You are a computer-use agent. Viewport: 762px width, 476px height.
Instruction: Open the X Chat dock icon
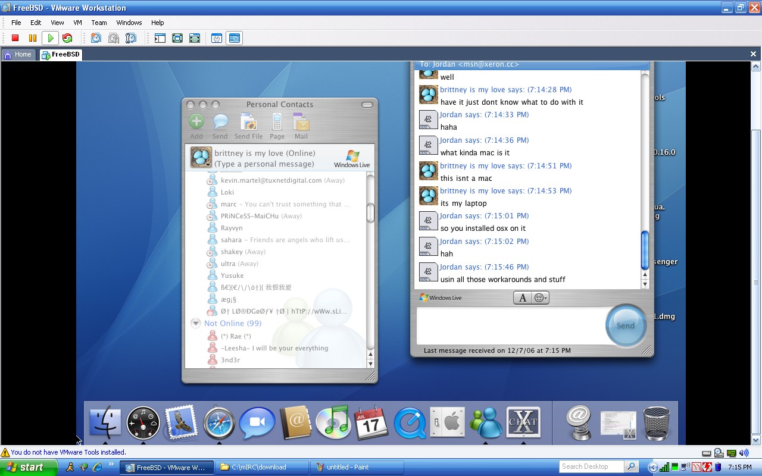(523, 423)
